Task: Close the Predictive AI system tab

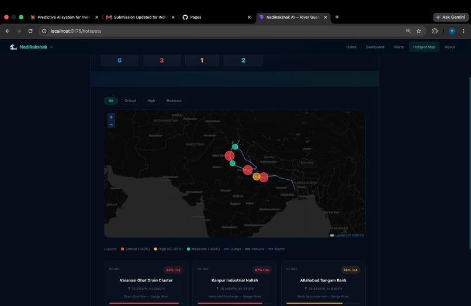Action: [x=97, y=18]
